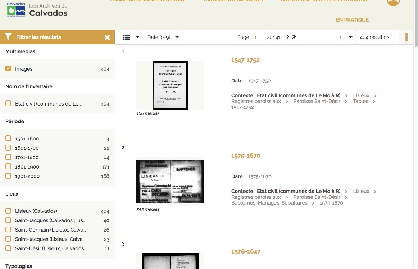The height and width of the screenshot is (269, 418).
Task: Jump to last results page
Action: pos(294,37)
